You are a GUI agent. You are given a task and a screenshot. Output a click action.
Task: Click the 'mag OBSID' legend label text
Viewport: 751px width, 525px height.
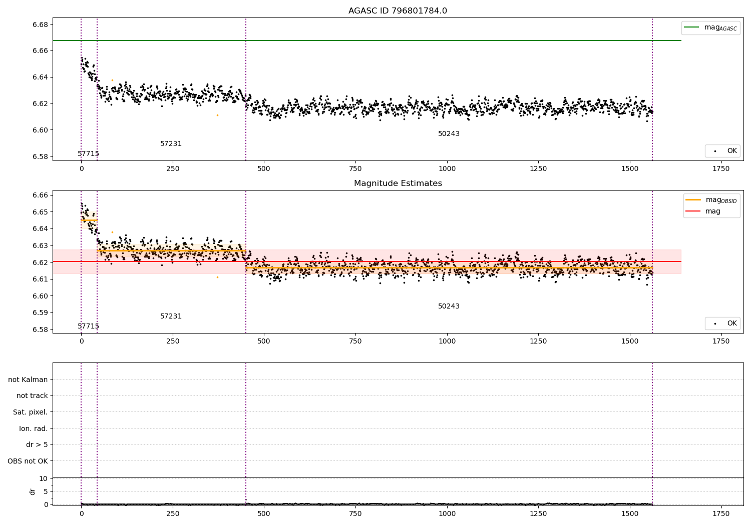coord(721,200)
